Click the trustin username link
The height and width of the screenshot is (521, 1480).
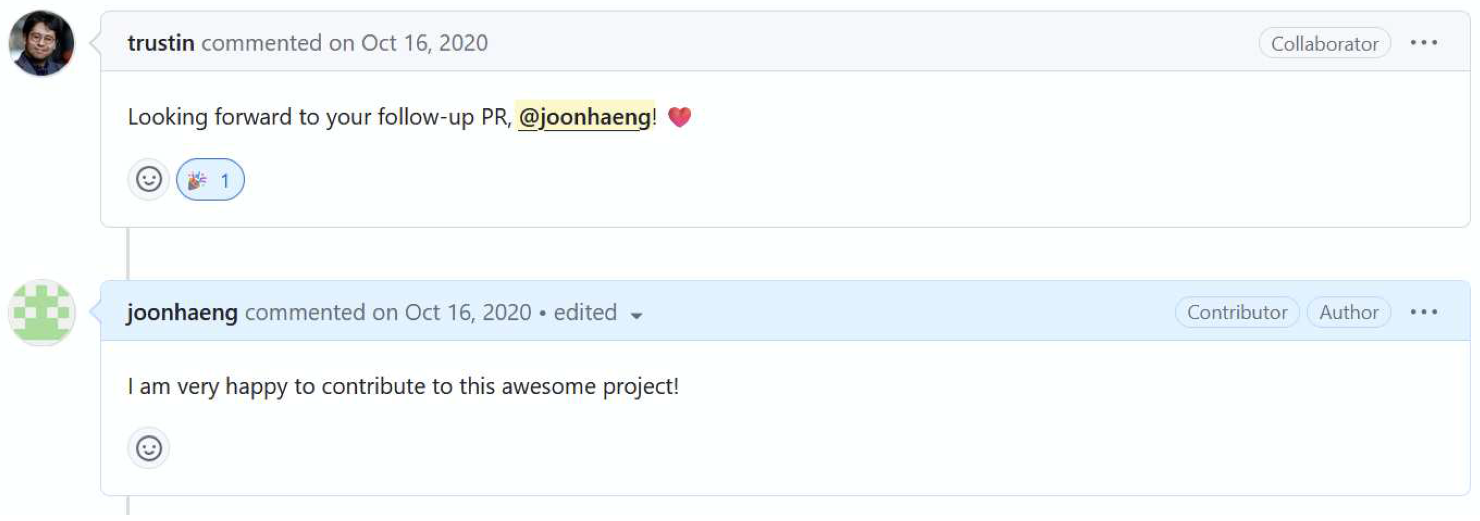[x=161, y=42]
